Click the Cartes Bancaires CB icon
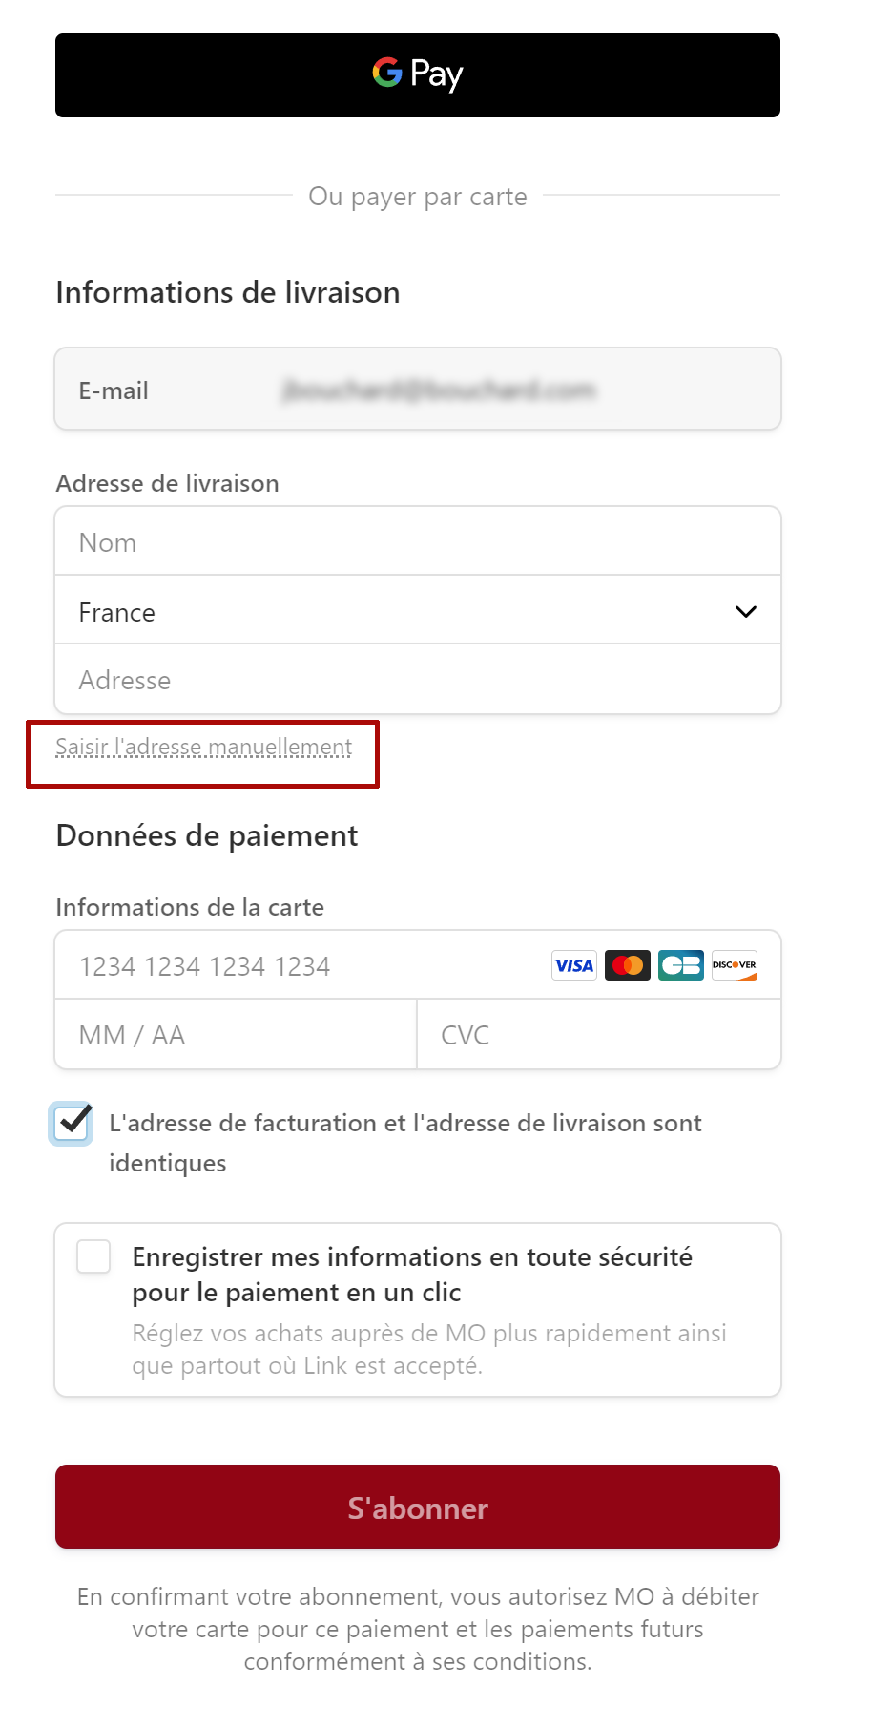The width and height of the screenshot is (871, 1709). pos(680,965)
